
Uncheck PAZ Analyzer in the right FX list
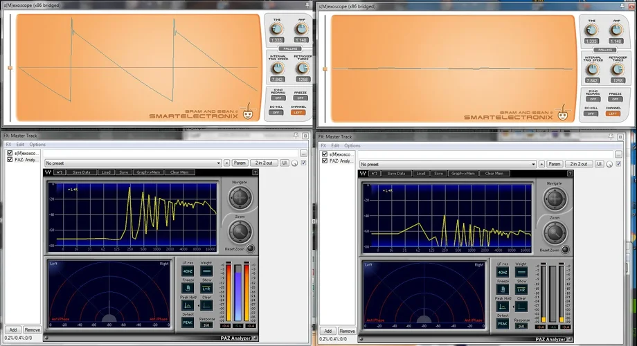[325, 160]
